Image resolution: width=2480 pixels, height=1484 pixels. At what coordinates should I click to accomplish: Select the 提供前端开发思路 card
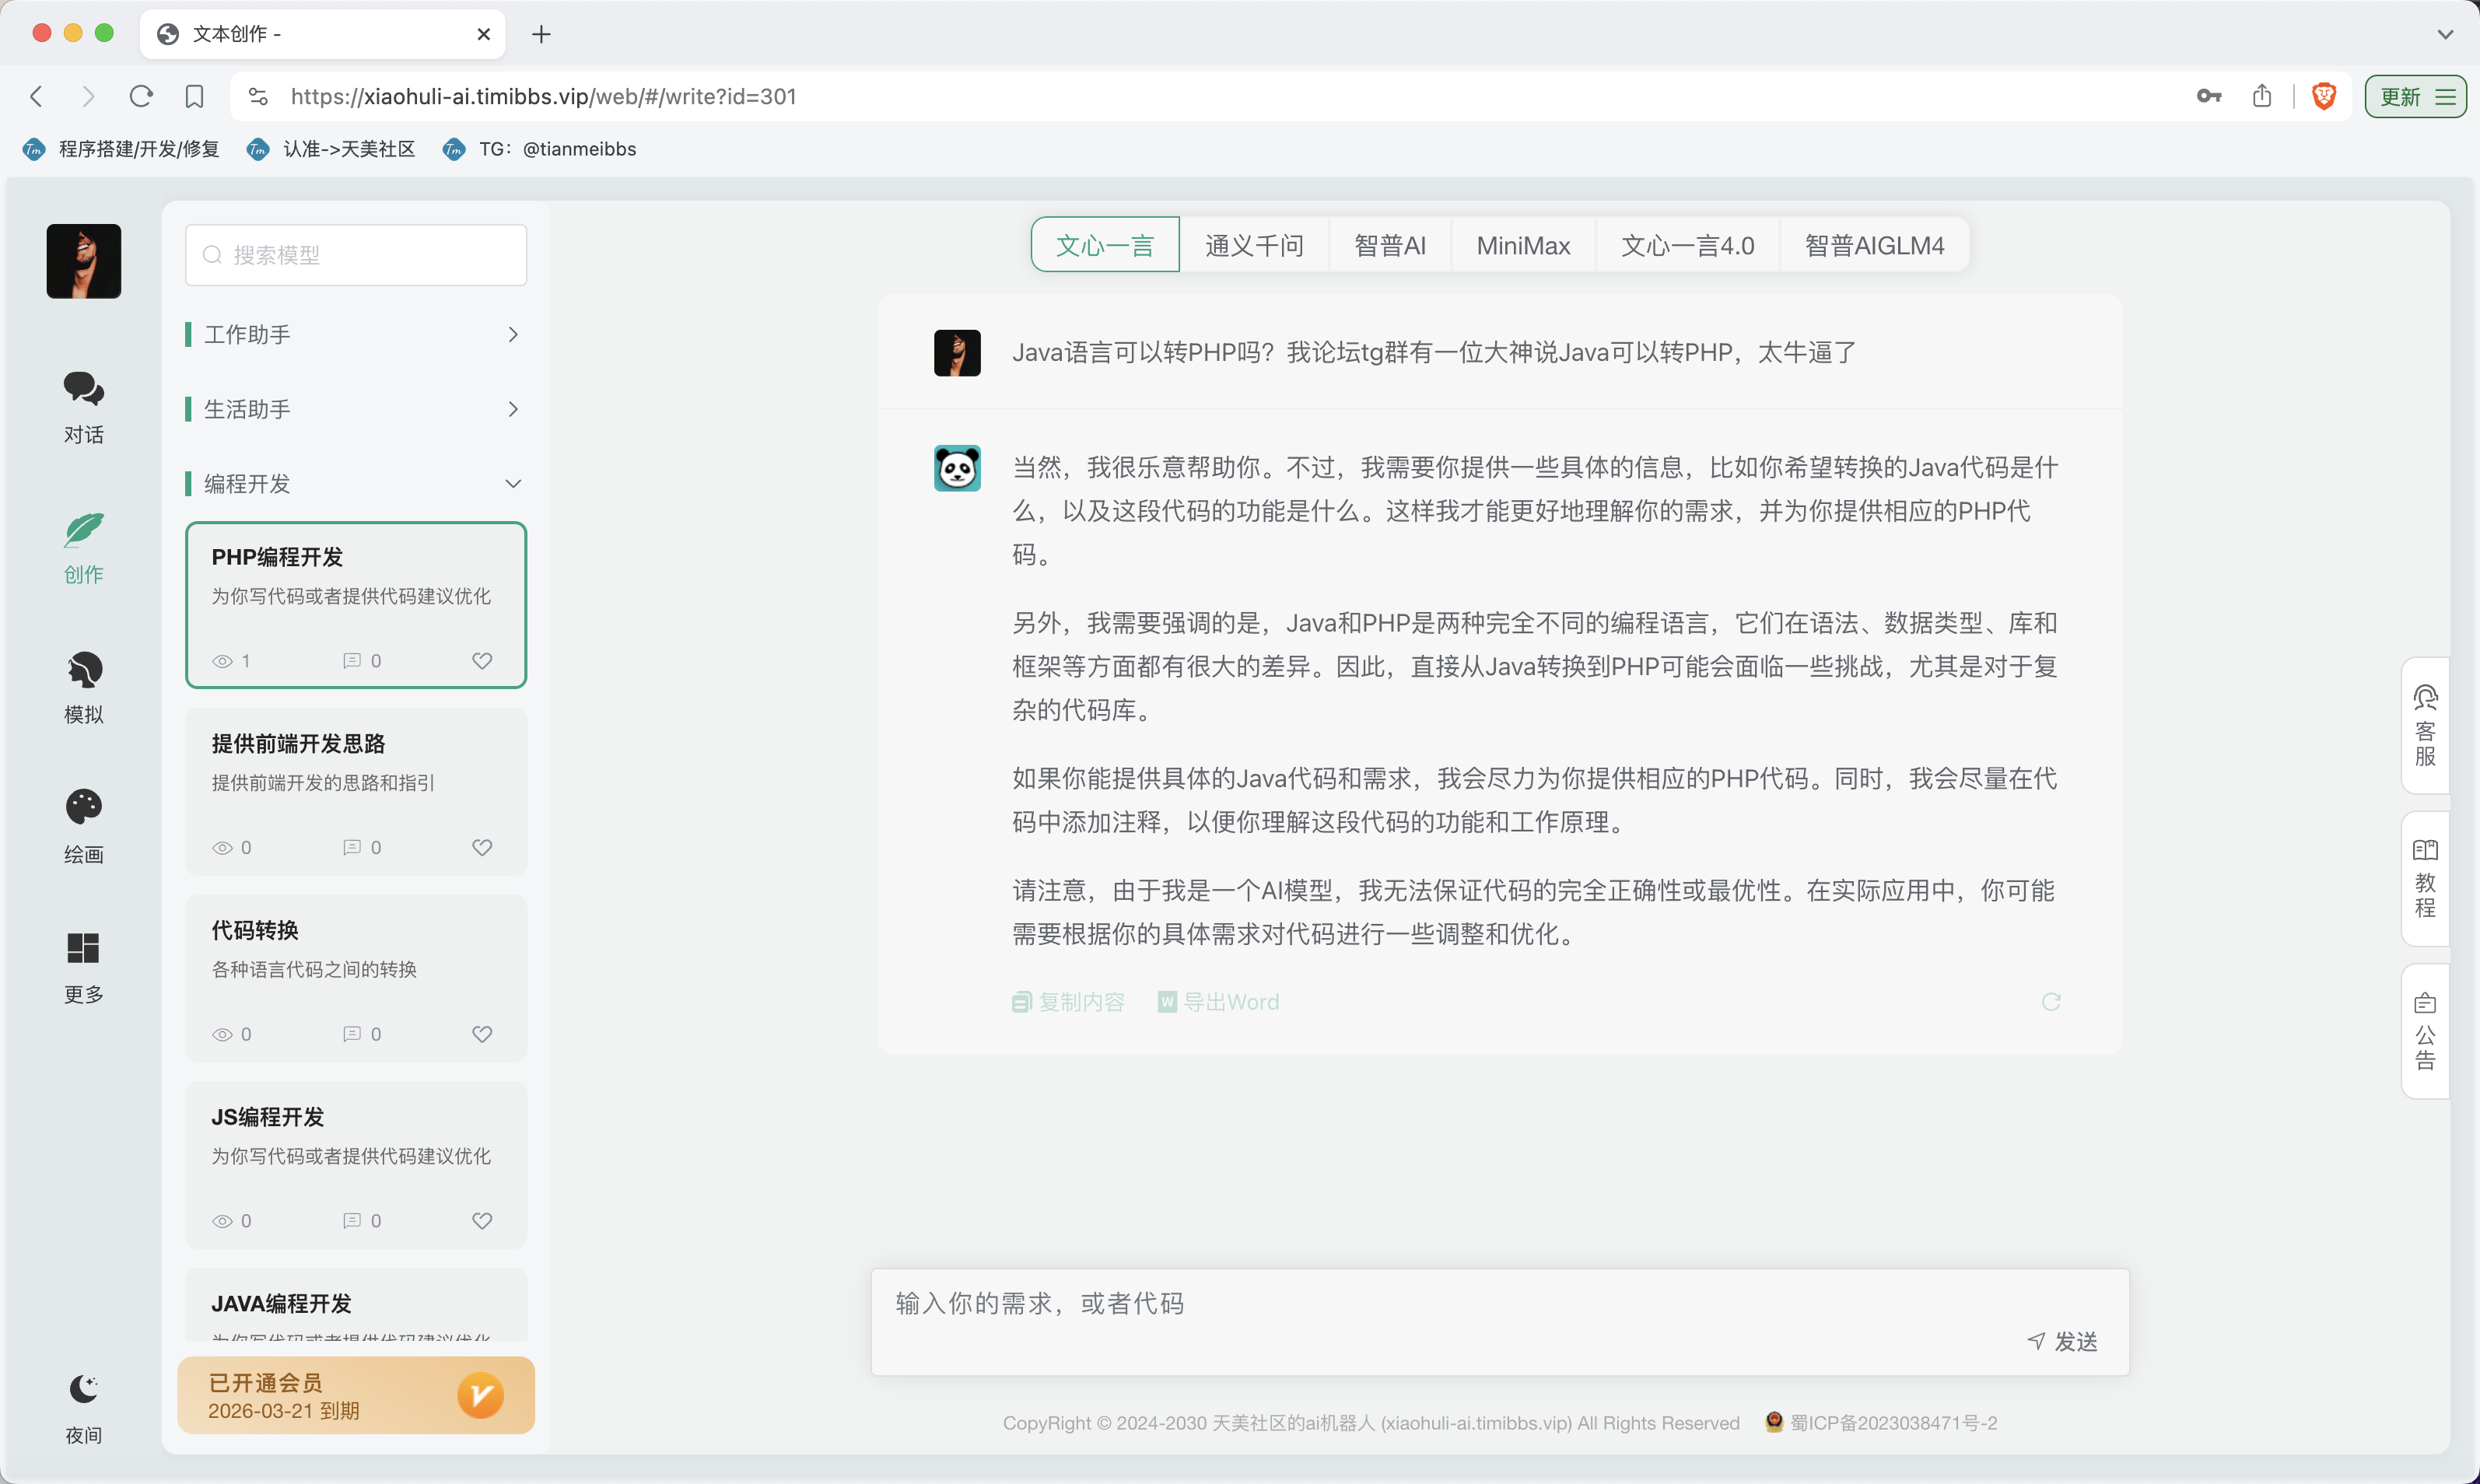(x=356, y=791)
